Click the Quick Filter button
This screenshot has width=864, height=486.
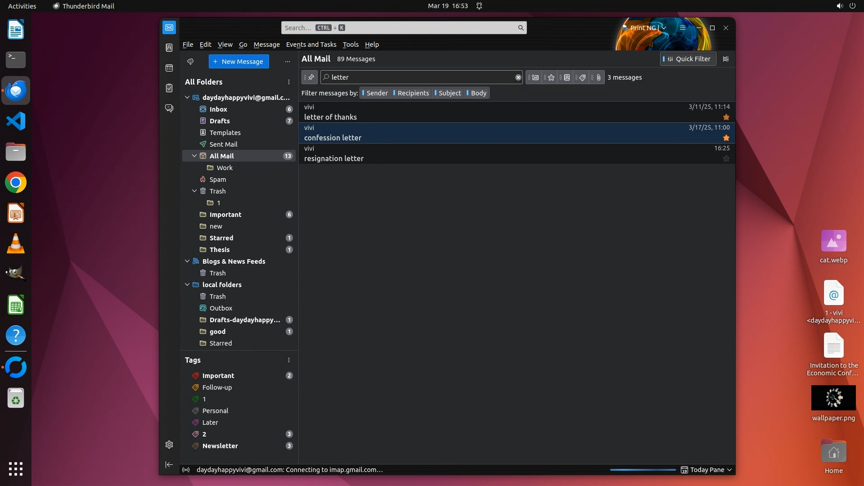click(x=688, y=59)
